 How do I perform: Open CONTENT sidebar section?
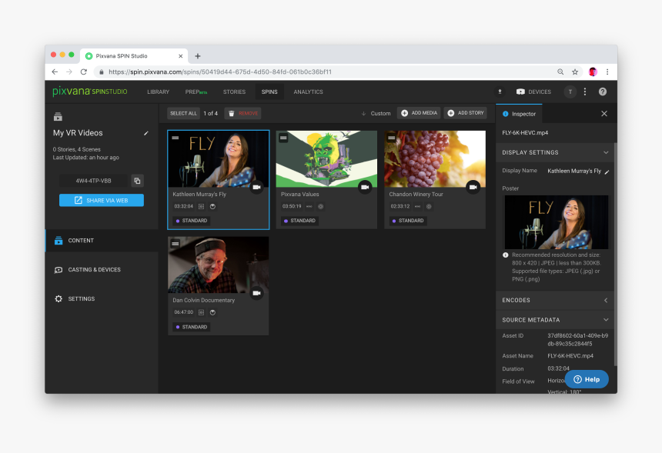102,241
